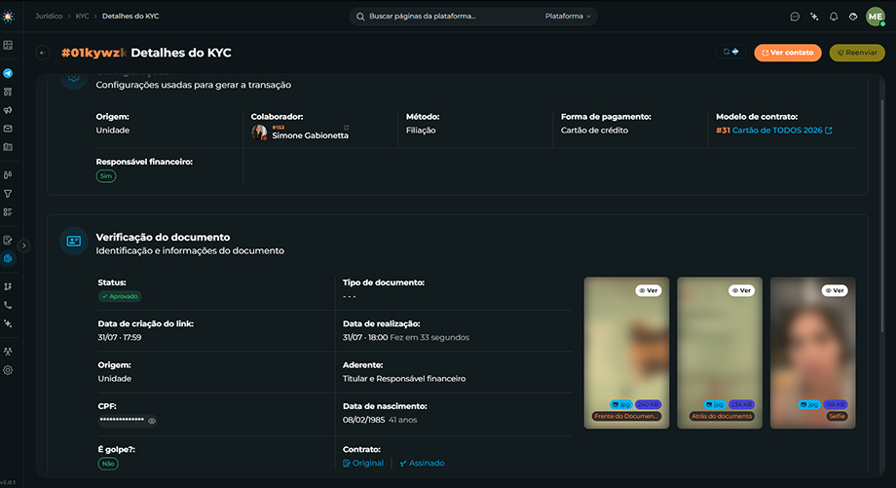Open the Frente do Documento thumbnail
Screen dimensions: 896x488
626,353
